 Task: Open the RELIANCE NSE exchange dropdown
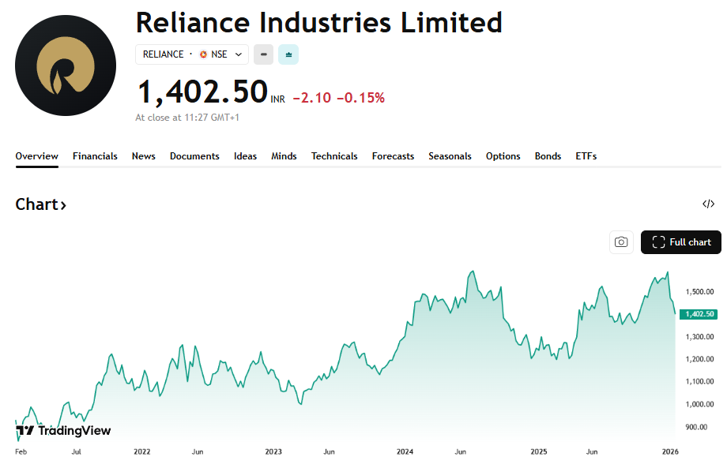[x=192, y=54]
